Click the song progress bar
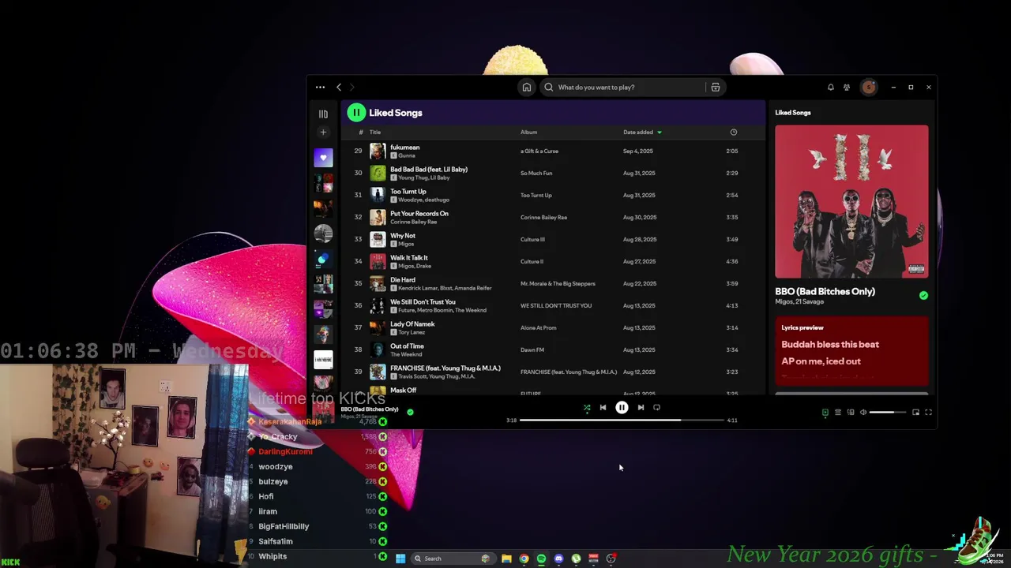1011x568 pixels. 622,420
